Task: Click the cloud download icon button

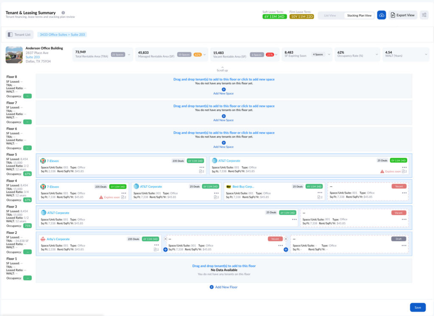Action: tap(381, 15)
